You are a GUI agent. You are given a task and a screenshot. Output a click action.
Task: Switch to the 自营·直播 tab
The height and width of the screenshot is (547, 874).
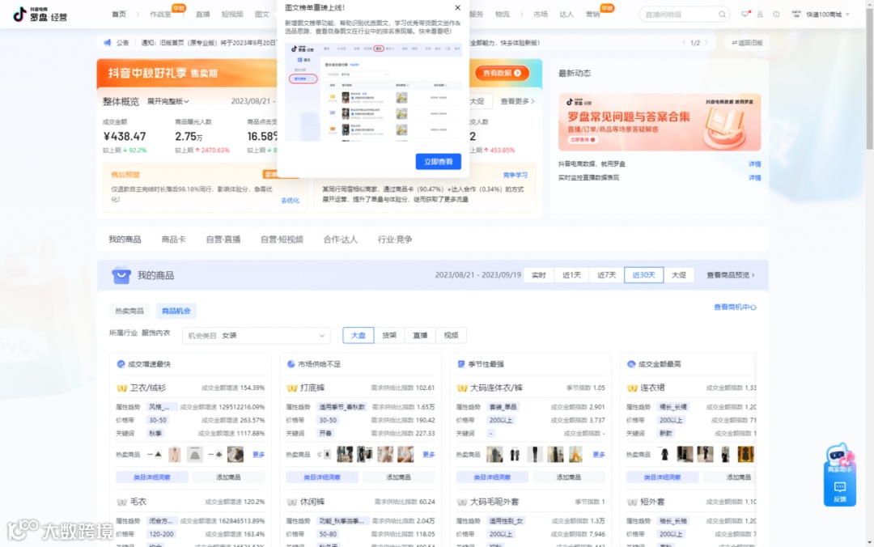tap(223, 240)
